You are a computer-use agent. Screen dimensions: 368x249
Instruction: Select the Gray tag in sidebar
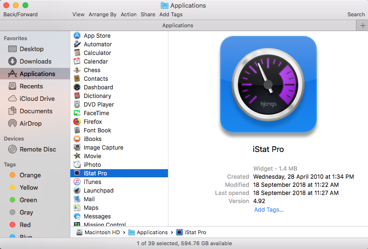point(35,212)
